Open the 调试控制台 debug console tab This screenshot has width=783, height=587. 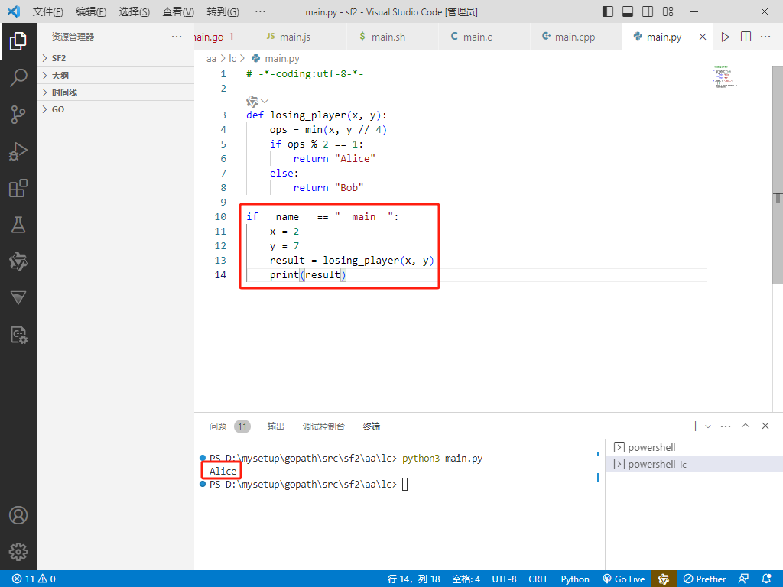[x=323, y=426]
